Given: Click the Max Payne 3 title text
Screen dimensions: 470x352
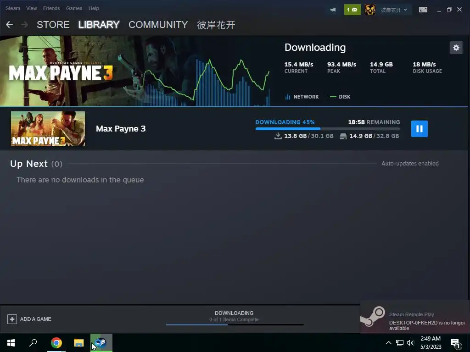Looking at the screenshot, I should coord(121,129).
